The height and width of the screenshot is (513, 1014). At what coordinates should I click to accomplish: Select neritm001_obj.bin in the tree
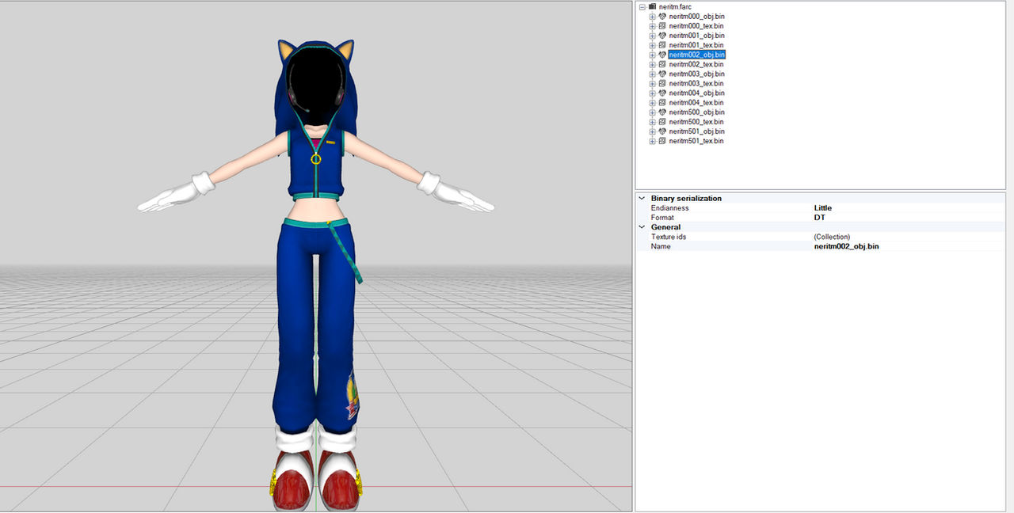(x=696, y=36)
